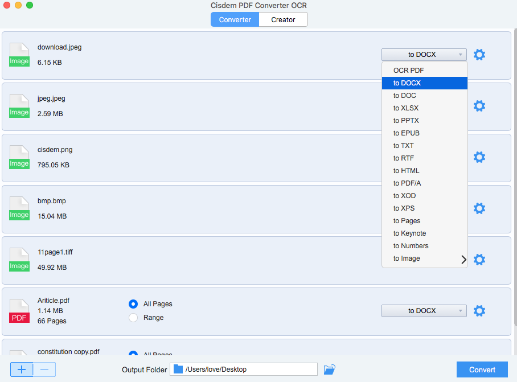Choose to EPUB from format list
The height and width of the screenshot is (382, 517).
point(425,133)
